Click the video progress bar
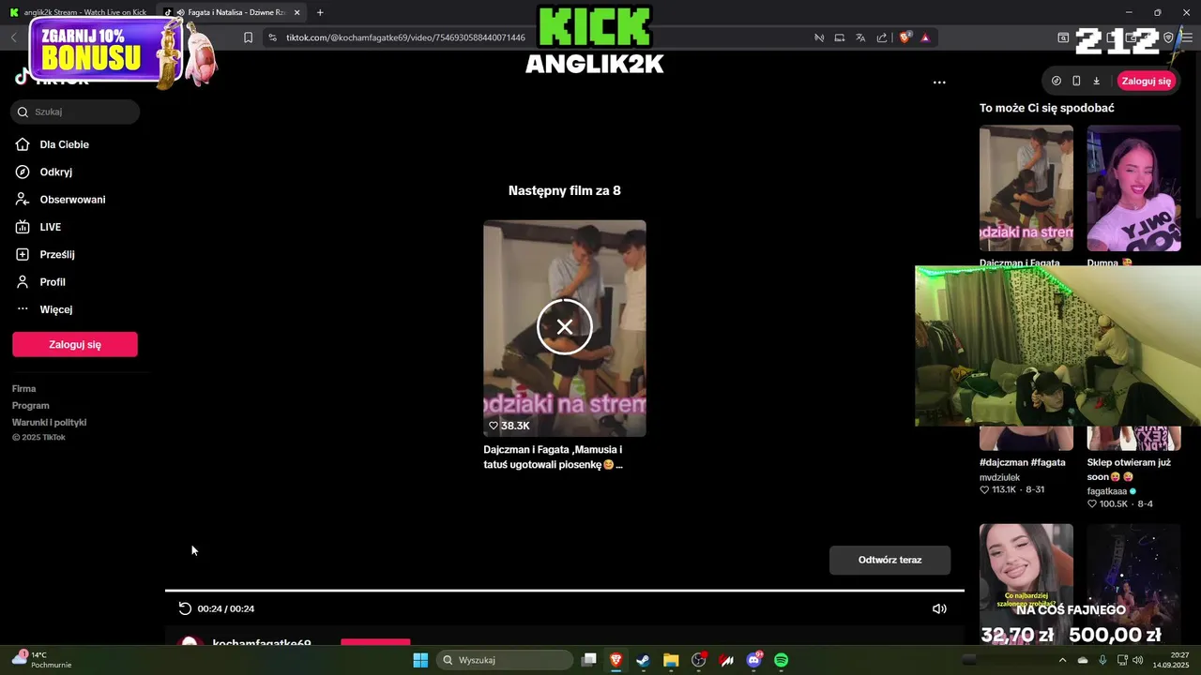 [565, 591]
